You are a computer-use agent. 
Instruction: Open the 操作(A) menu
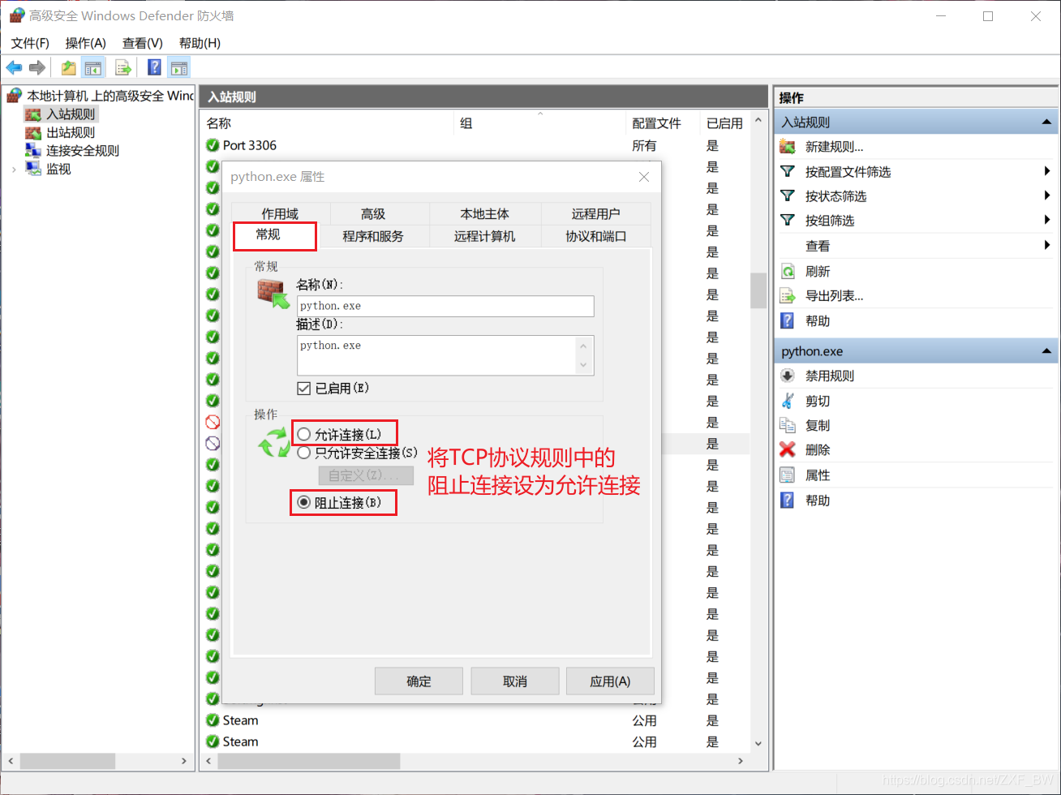86,43
